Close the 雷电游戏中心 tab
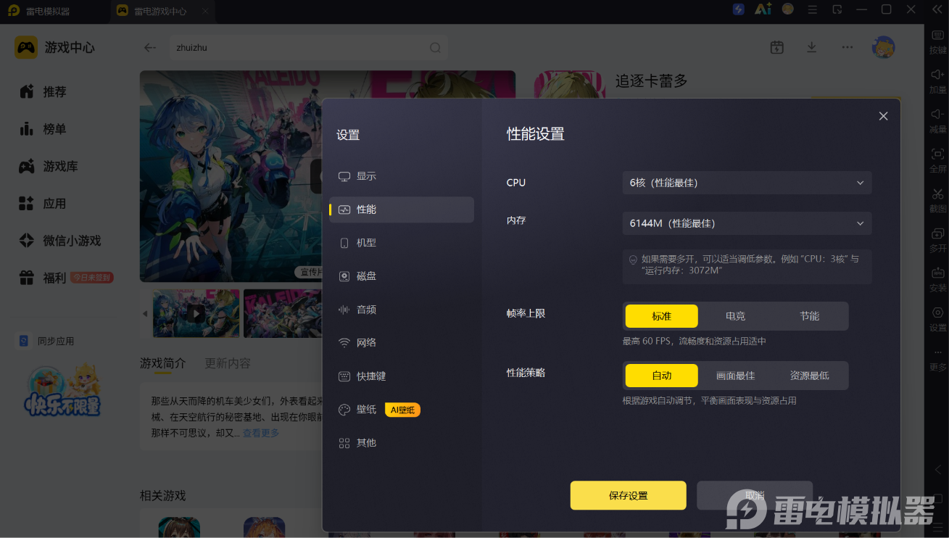The height and width of the screenshot is (538, 949). [205, 12]
